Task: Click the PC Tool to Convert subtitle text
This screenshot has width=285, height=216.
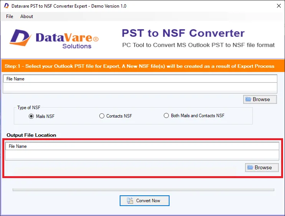Action: (x=198, y=45)
